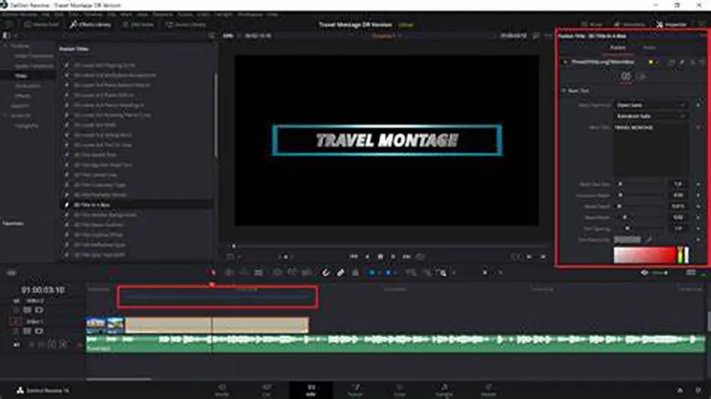
Task: Open the Media Pool panel
Action: [x=41, y=24]
